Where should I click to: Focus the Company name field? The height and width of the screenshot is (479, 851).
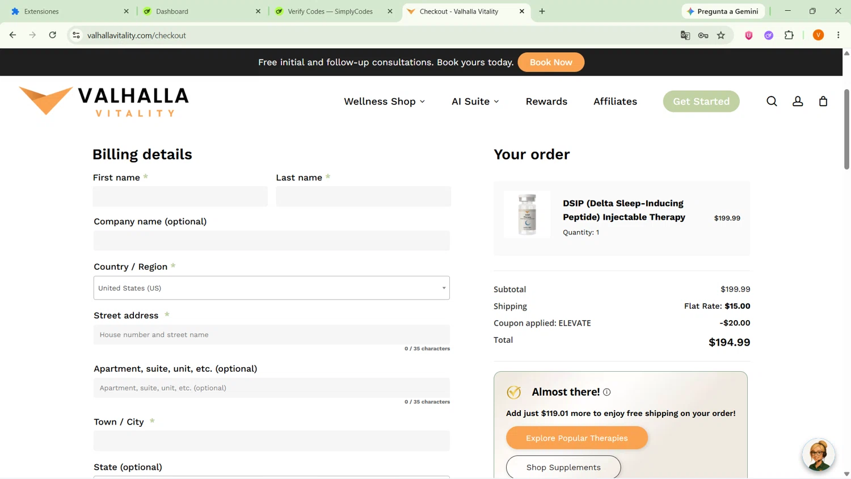[x=272, y=241]
